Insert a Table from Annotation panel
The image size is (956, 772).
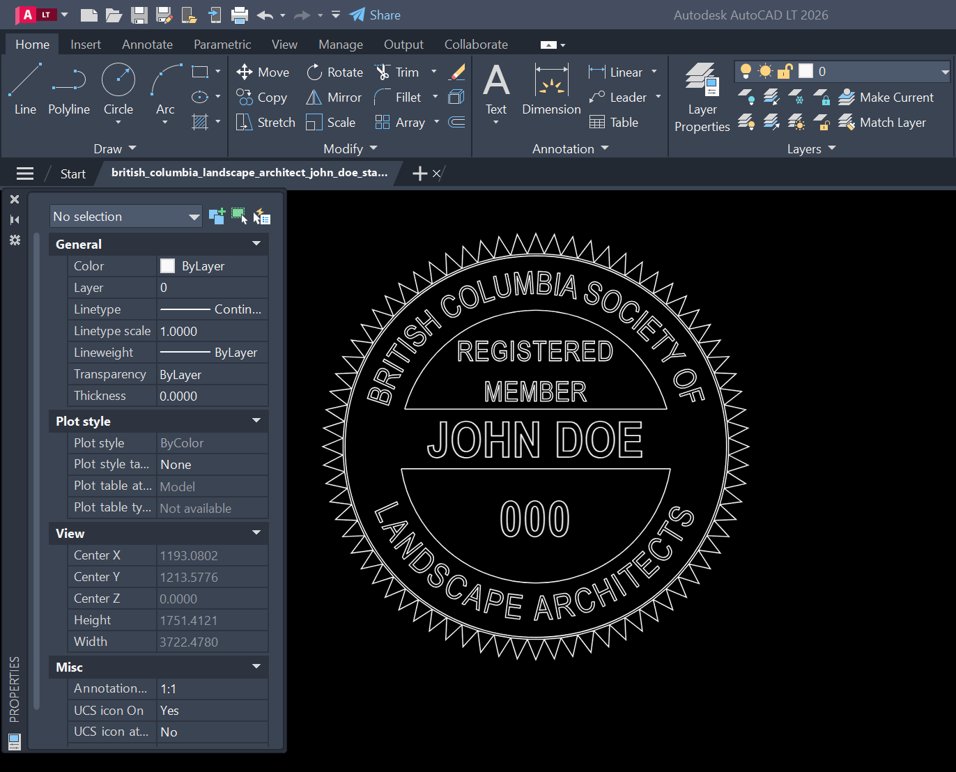[614, 123]
